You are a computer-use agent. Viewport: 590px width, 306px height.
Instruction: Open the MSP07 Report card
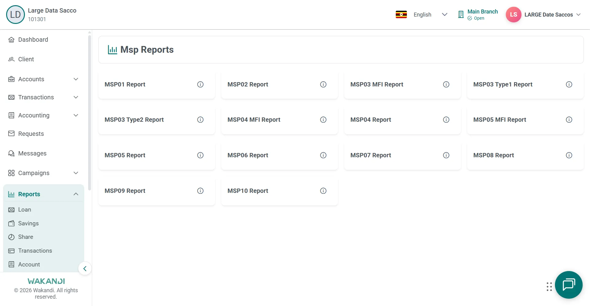point(403,155)
